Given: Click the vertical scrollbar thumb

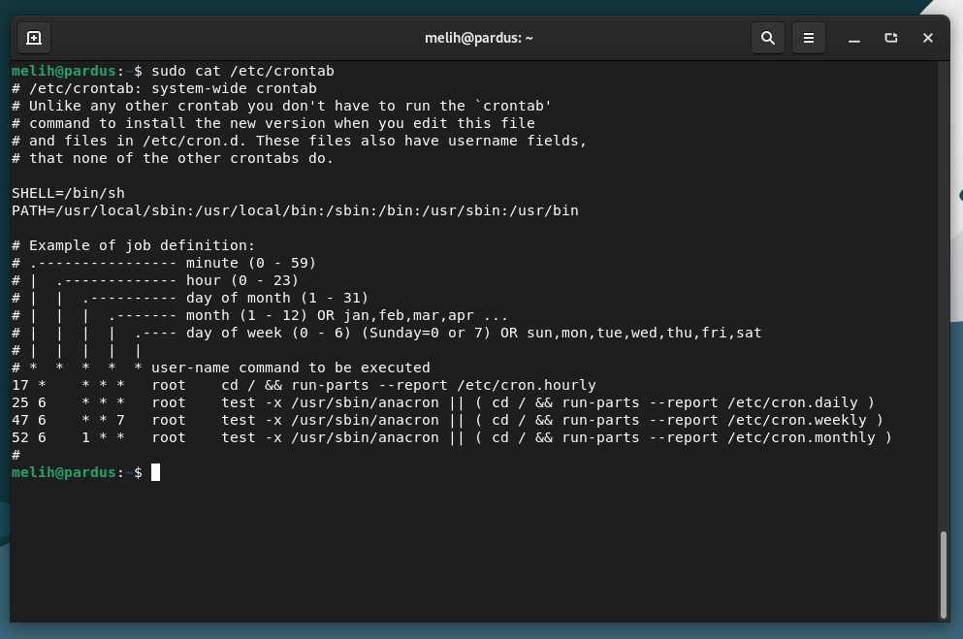Looking at the screenshot, I should click(944, 575).
